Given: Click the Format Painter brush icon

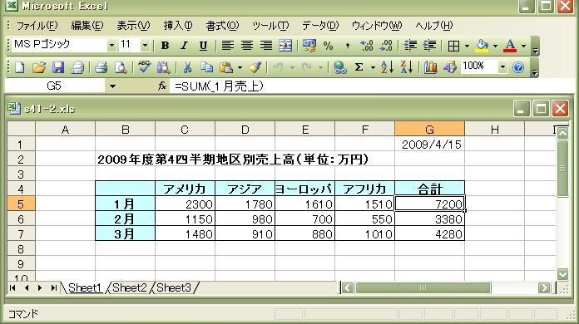Looking at the screenshot, I should tap(255, 67).
